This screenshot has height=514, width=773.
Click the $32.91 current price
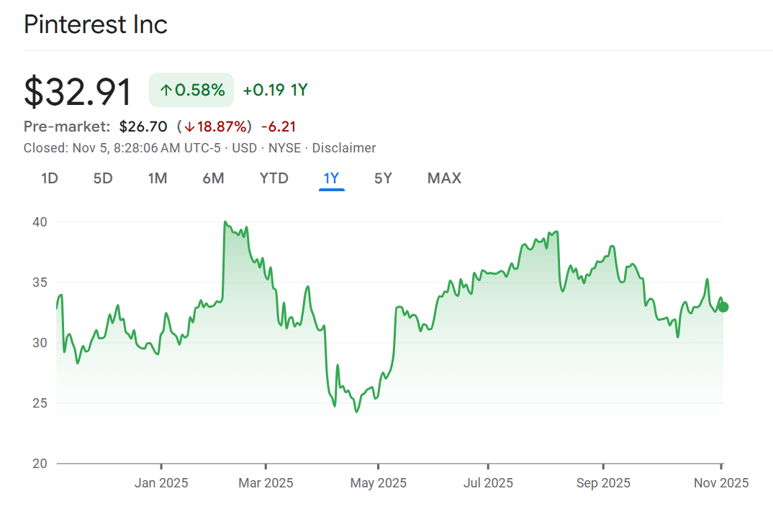78,92
